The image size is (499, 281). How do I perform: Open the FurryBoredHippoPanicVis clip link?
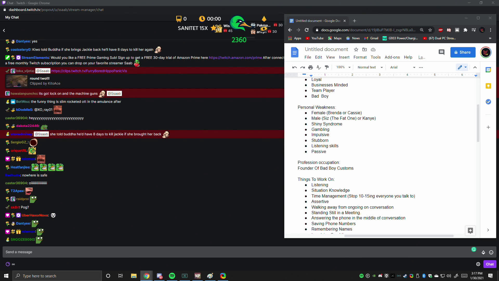(89, 71)
